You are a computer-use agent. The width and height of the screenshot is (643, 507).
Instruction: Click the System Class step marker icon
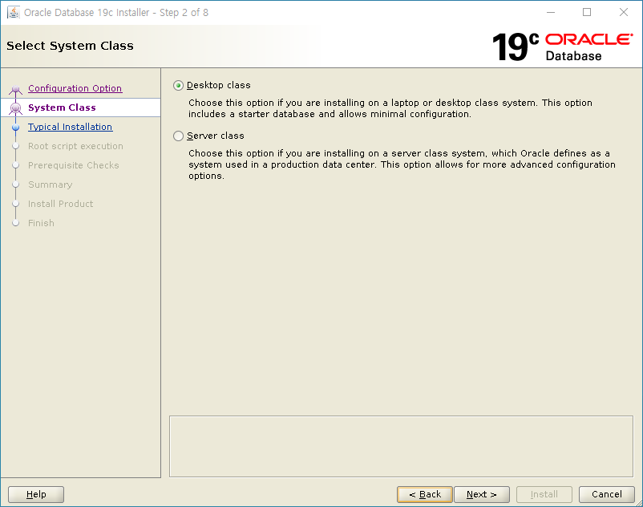(15, 107)
